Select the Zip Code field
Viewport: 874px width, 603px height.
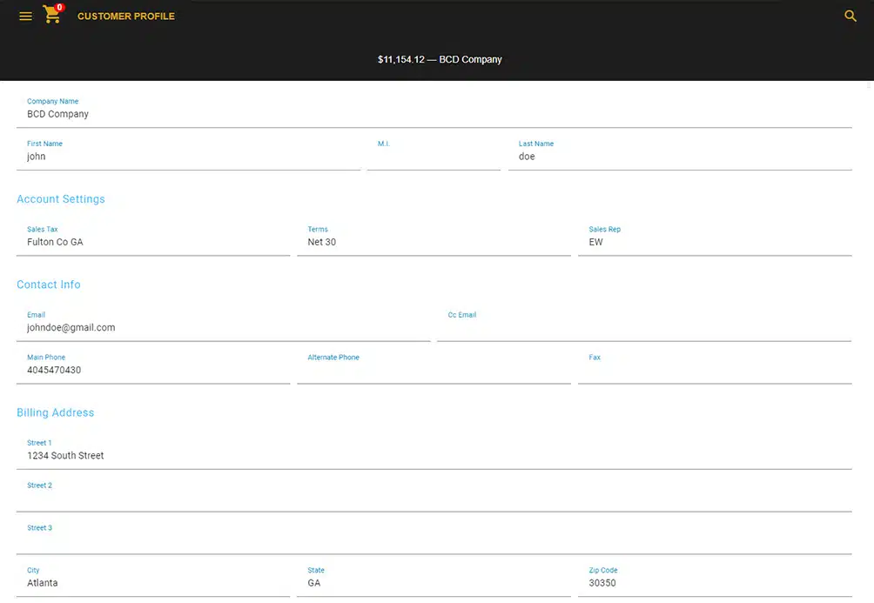tap(714, 583)
